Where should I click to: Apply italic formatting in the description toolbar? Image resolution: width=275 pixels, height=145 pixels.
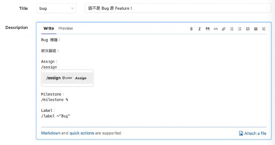[x=200, y=29]
